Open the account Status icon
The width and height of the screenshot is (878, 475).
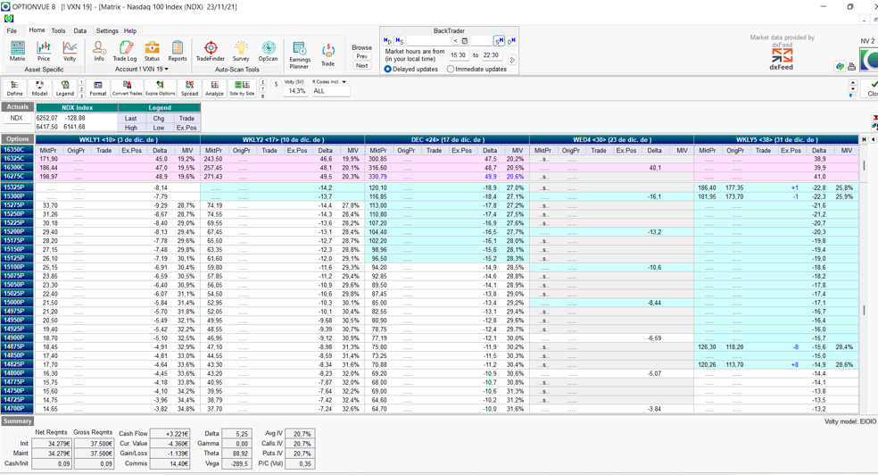(x=152, y=51)
